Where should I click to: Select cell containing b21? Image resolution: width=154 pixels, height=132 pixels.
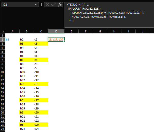click(x=26, y=117)
